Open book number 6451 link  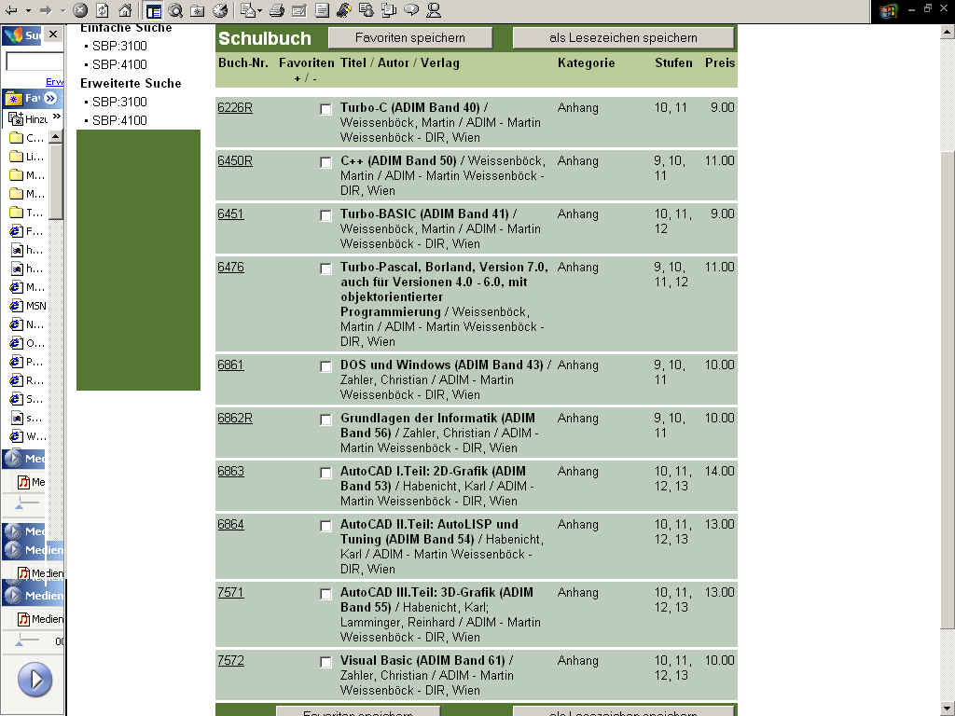click(x=231, y=213)
